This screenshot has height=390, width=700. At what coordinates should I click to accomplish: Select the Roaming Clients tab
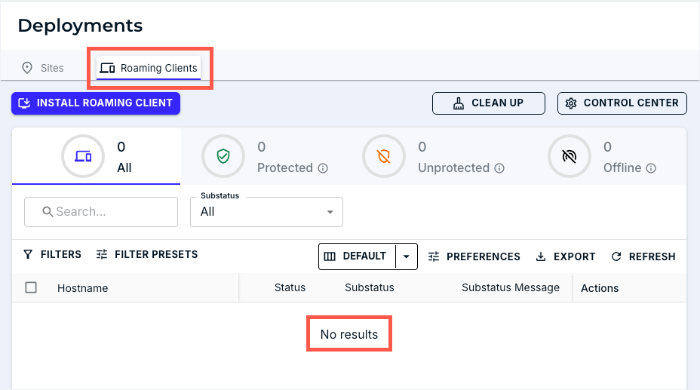149,68
